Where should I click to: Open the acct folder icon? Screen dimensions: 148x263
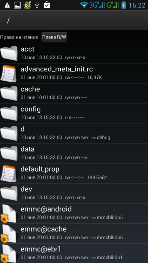tap(9, 54)
